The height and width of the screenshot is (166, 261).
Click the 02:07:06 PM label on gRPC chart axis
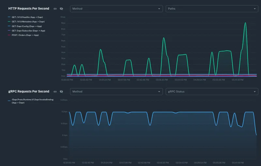(124, 162)
